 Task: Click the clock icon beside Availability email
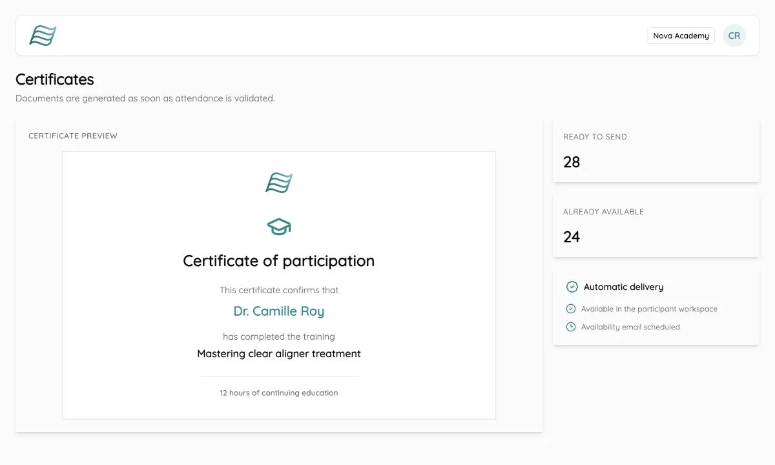click(571, 327)
